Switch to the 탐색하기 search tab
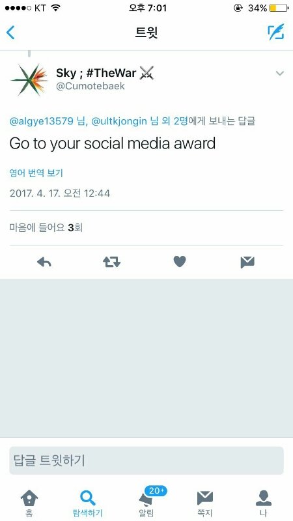The height and width of the screenshot is (521, 293). [x=88, y=503]
